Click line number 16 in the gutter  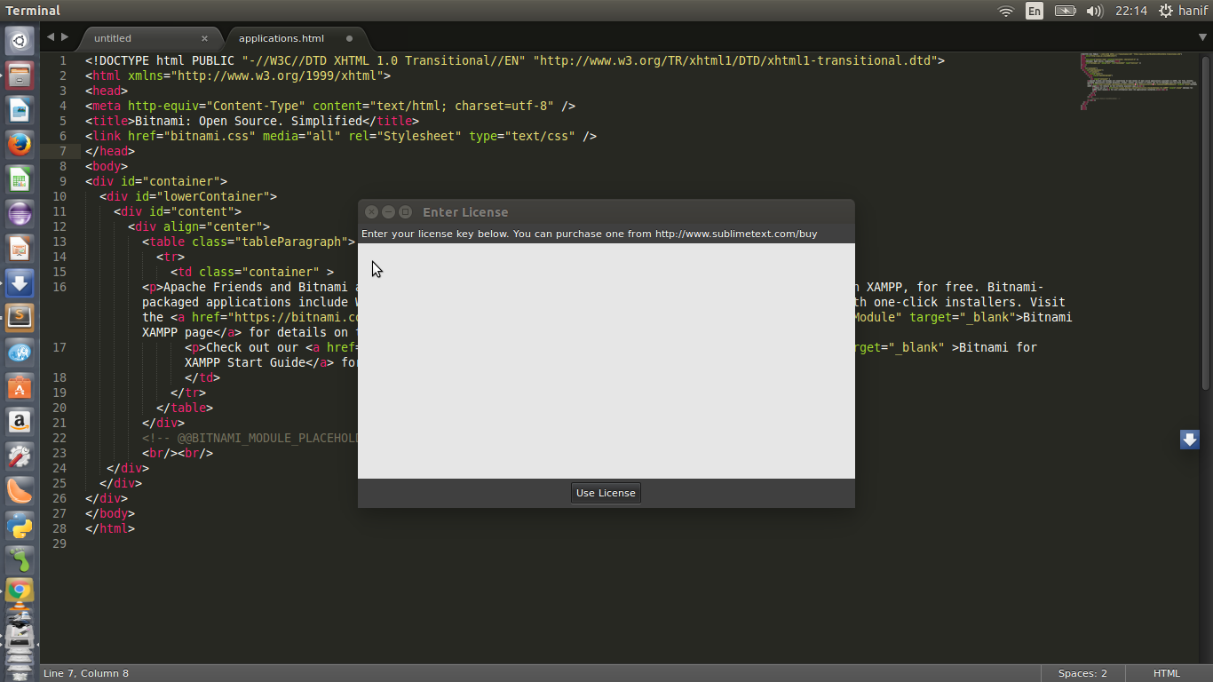(59, 287)
